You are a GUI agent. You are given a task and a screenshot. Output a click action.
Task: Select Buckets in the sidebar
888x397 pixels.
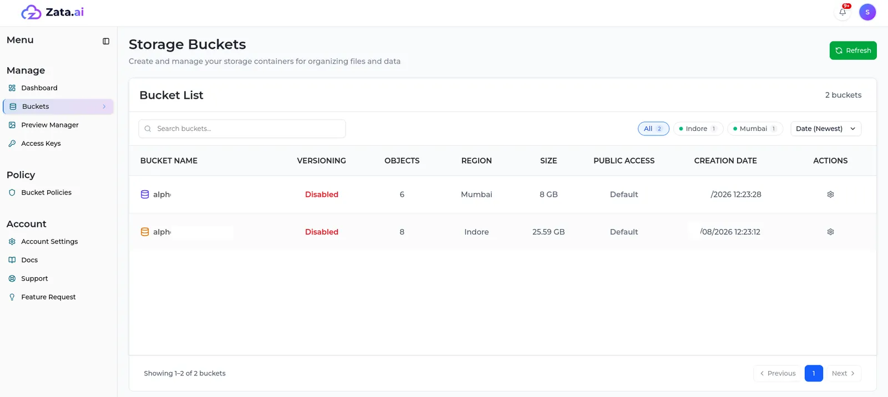(58, 106)
